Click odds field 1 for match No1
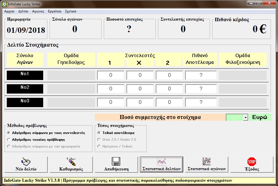Image resolution: width=278 pixels, height=186 pixels. click(111, 75)
